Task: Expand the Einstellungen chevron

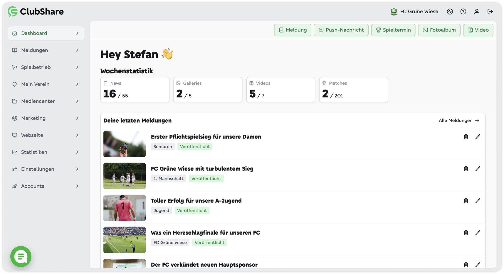Action: pos(77,169)
